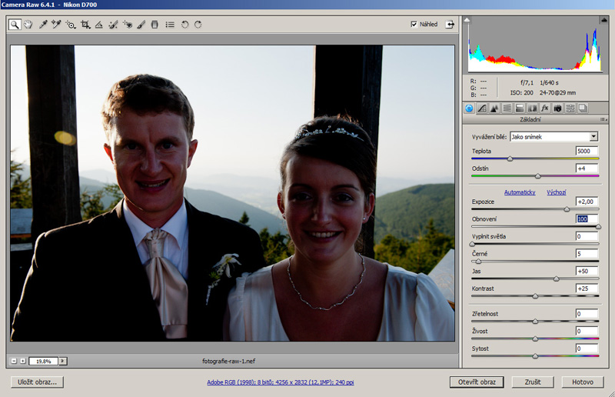
Task: Open the zoom level popup arrow
Action: click(x=63, y=361)
